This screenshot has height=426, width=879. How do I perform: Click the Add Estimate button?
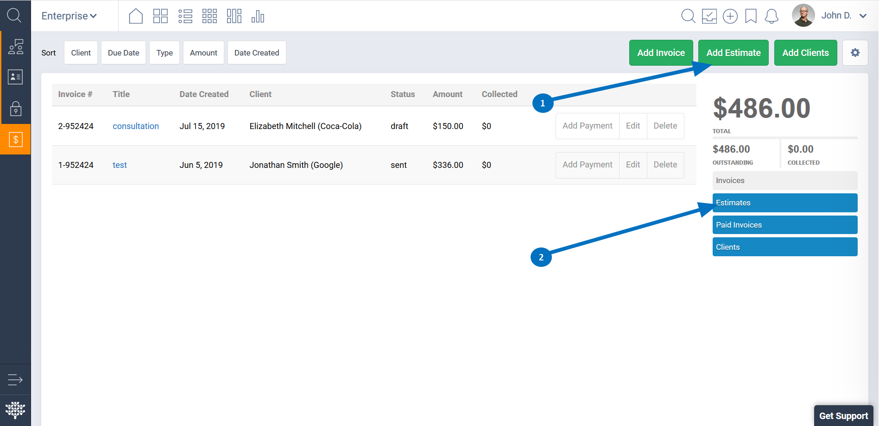click(x=733, y=53)
